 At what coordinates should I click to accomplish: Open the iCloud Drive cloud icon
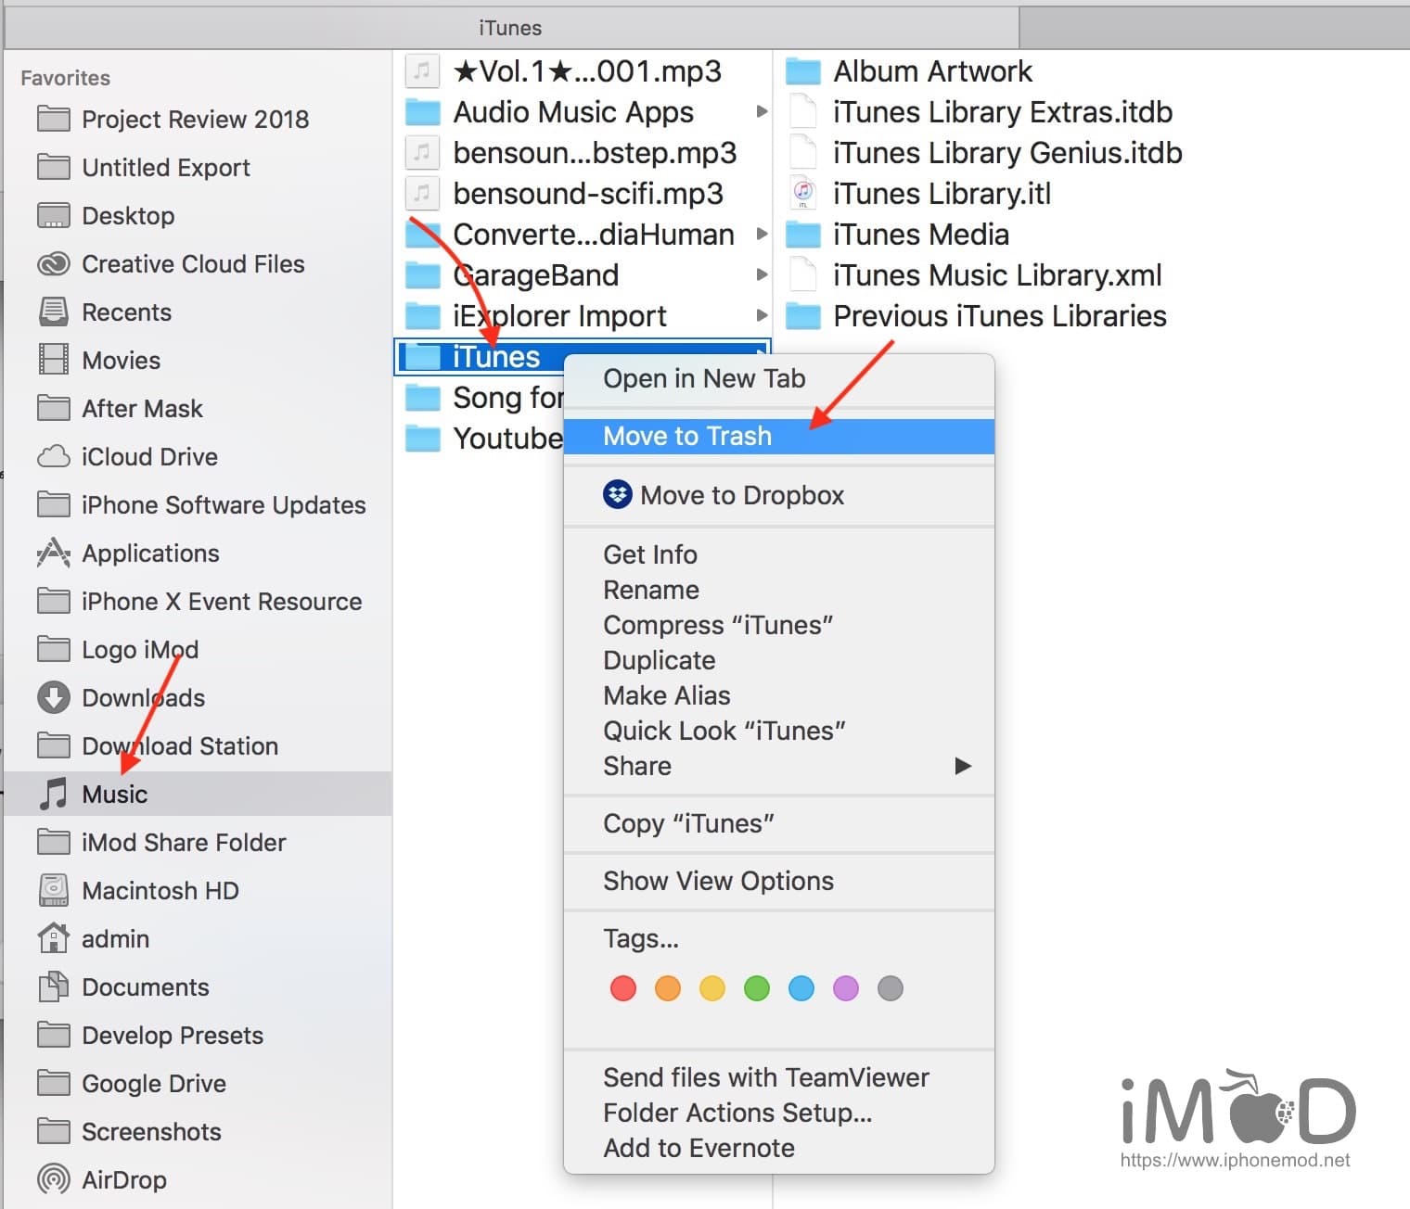coord(54,457)
